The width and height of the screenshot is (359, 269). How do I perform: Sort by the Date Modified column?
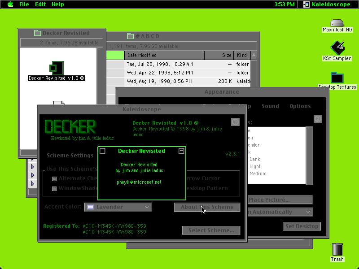tap(164, 55)
